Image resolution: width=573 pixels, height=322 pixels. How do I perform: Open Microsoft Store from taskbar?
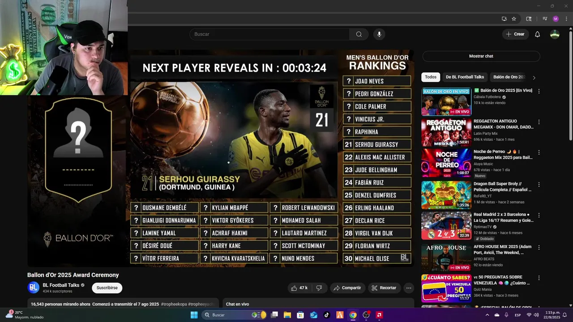pyautogui.click(x=300, y=315)
